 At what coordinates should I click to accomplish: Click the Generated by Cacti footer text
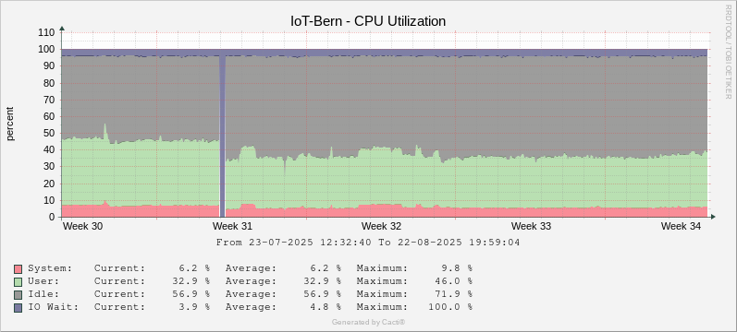coord(368,322)
